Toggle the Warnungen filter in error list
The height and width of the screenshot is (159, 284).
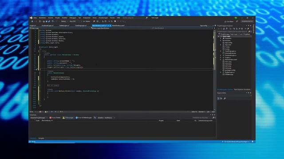(68, 118)
